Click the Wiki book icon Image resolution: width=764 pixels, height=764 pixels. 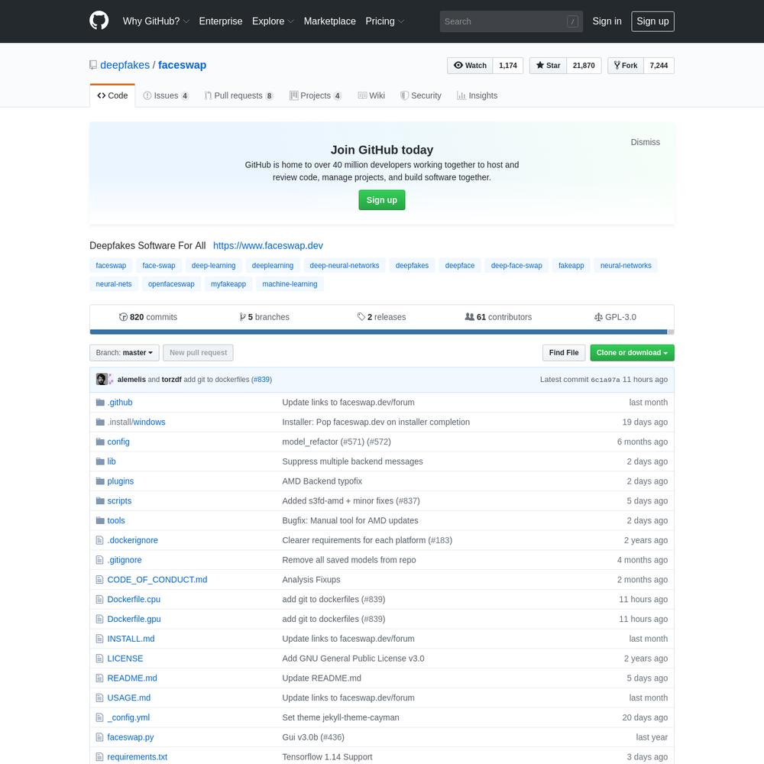pos(362,95)
